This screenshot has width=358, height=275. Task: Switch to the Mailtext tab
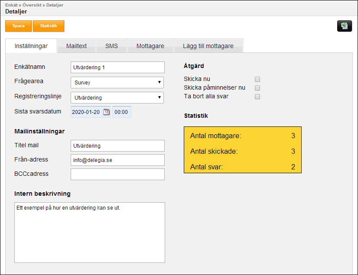click(76, 46)
